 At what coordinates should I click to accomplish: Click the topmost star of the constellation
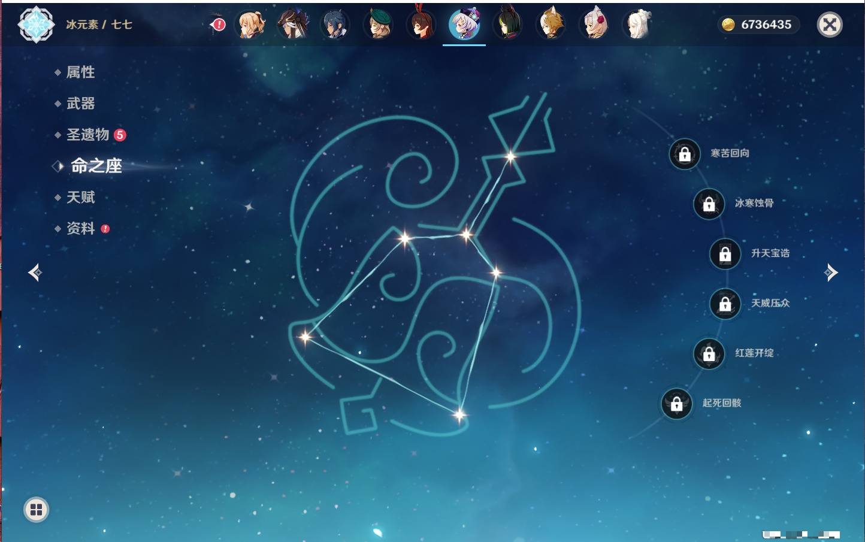[x=510, y=157]
